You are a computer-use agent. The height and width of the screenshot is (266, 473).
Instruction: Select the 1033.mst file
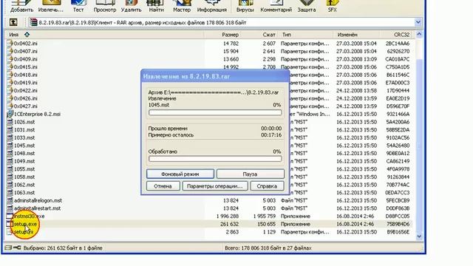24,137
